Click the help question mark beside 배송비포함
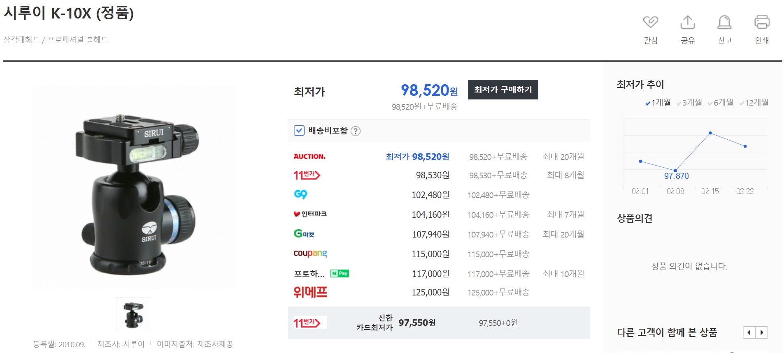This screenshot has height=353, width=784. click(356, 131)
